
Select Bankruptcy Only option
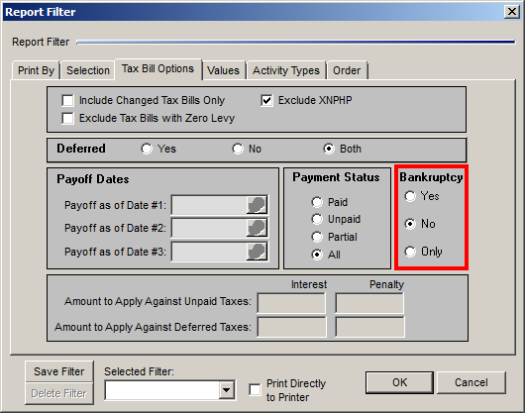click(x=410, y=252)
